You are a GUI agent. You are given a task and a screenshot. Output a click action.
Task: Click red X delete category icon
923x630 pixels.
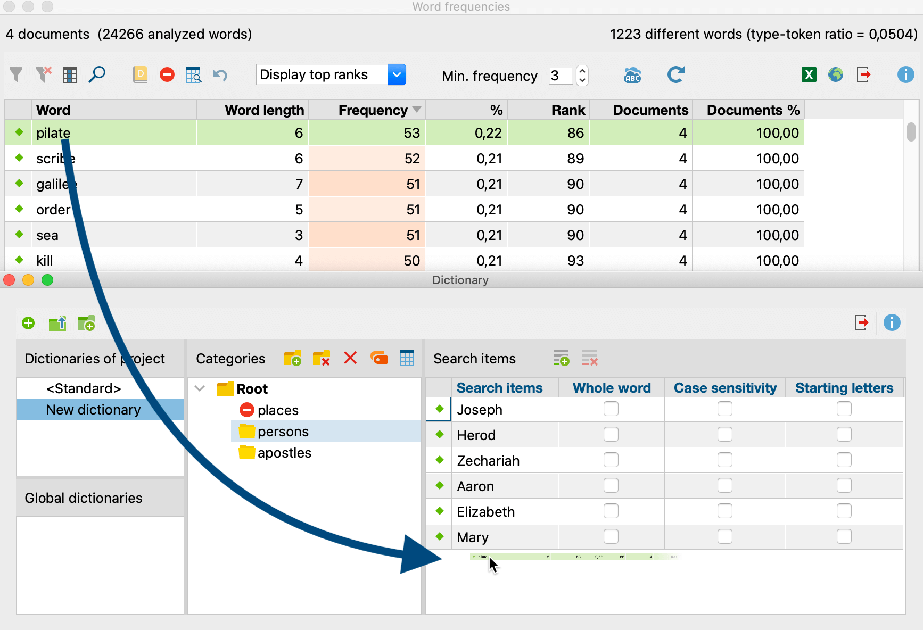point(350,358)
